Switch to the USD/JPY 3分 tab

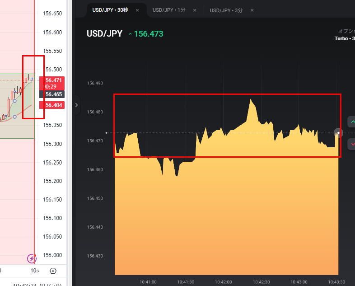(x=226, y=10)
